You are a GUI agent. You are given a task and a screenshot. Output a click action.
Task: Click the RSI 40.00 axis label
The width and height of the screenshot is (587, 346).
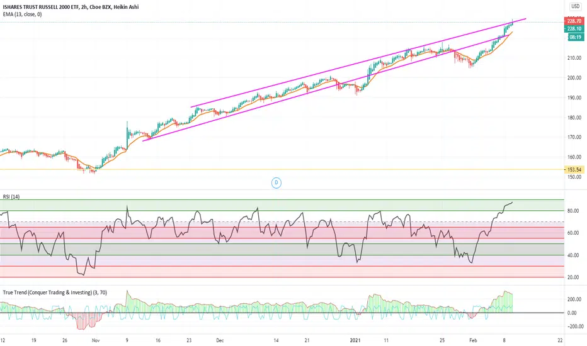pos(573,255)
